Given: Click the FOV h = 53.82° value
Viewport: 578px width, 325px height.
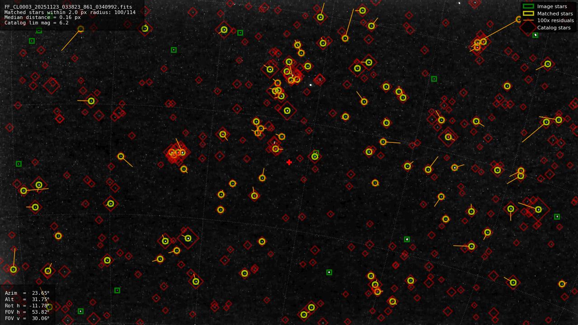Looking at the screenshot, I should coord(27,312).
